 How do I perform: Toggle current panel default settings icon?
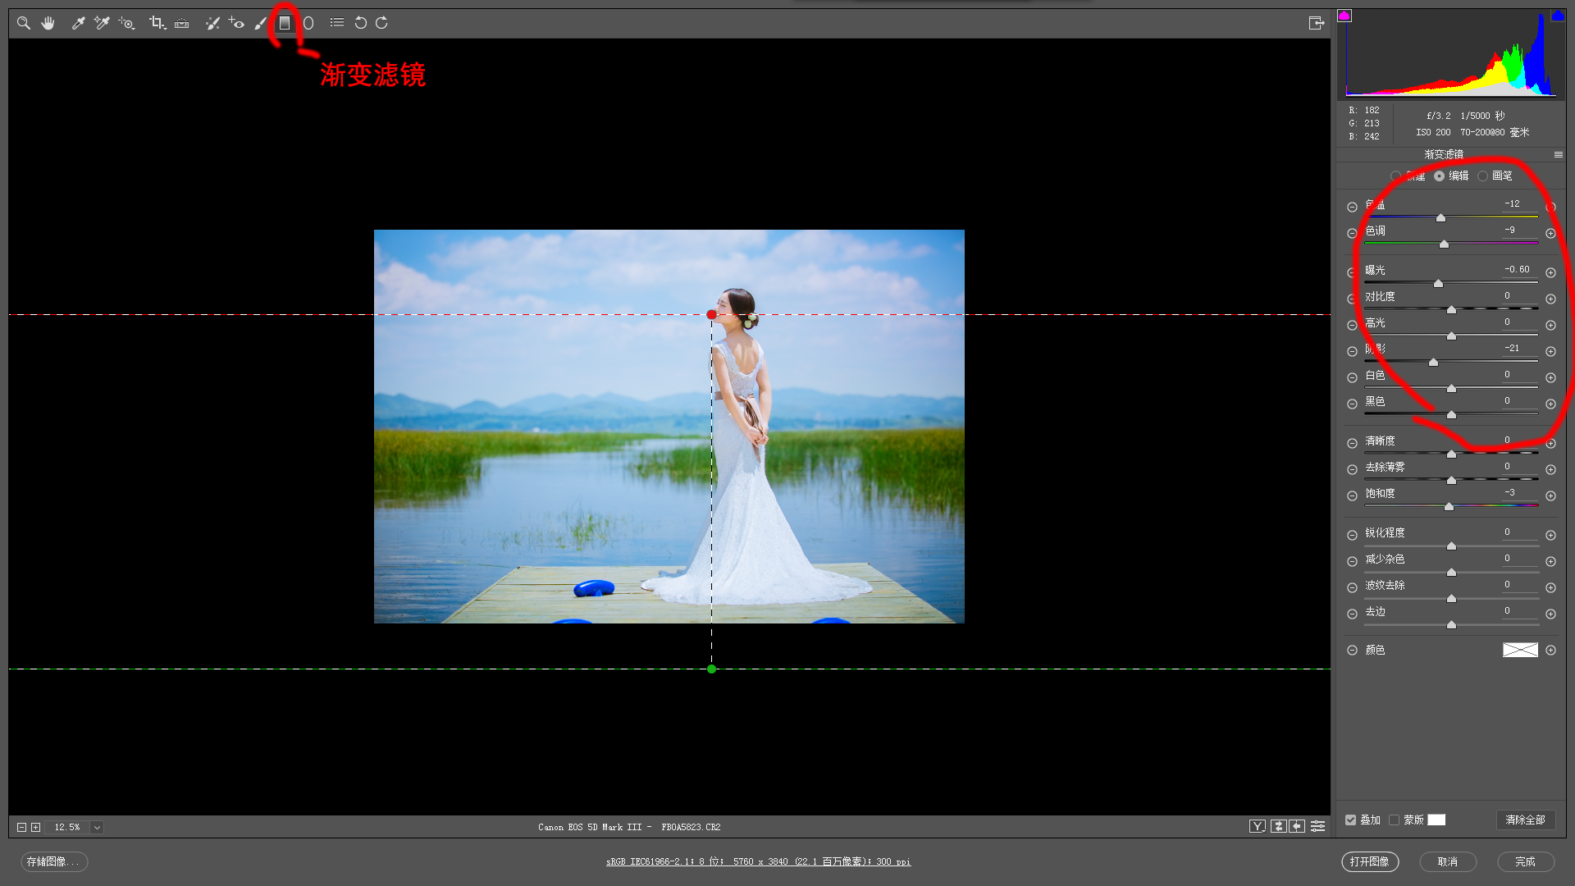[x=1317, y=826]
